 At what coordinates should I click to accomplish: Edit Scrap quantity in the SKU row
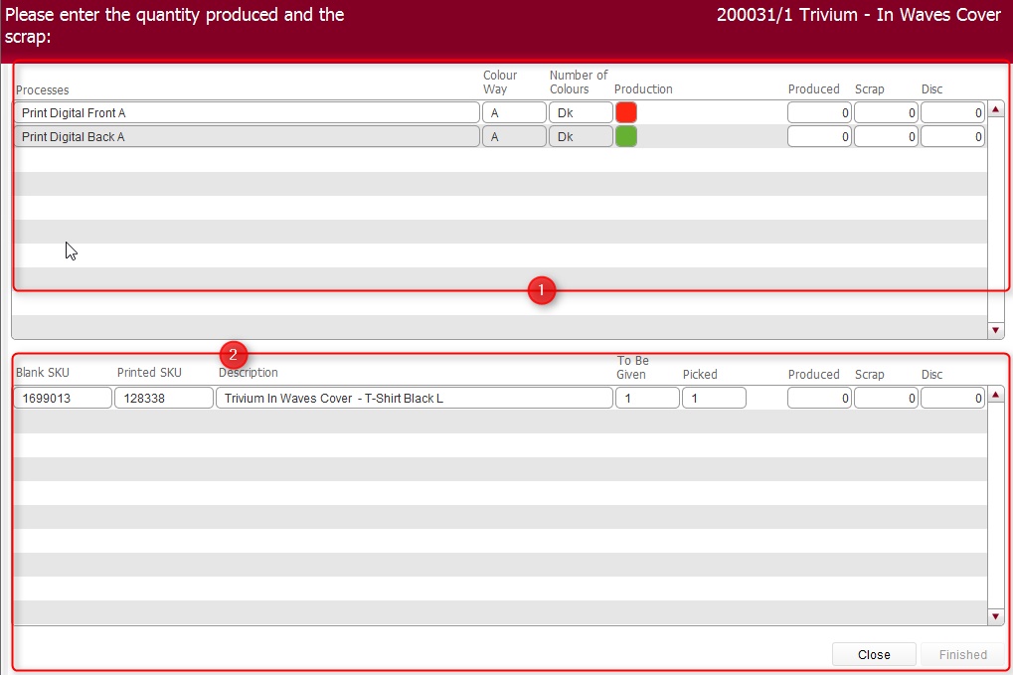click(886, 398)
